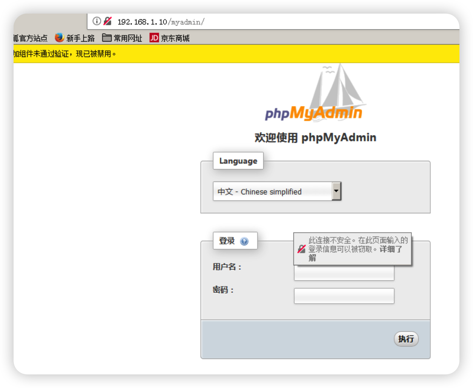This screenshot has width=473, height=388.
Task: Click the yellow add-on disabled notification text
Action: pos(64,54)
